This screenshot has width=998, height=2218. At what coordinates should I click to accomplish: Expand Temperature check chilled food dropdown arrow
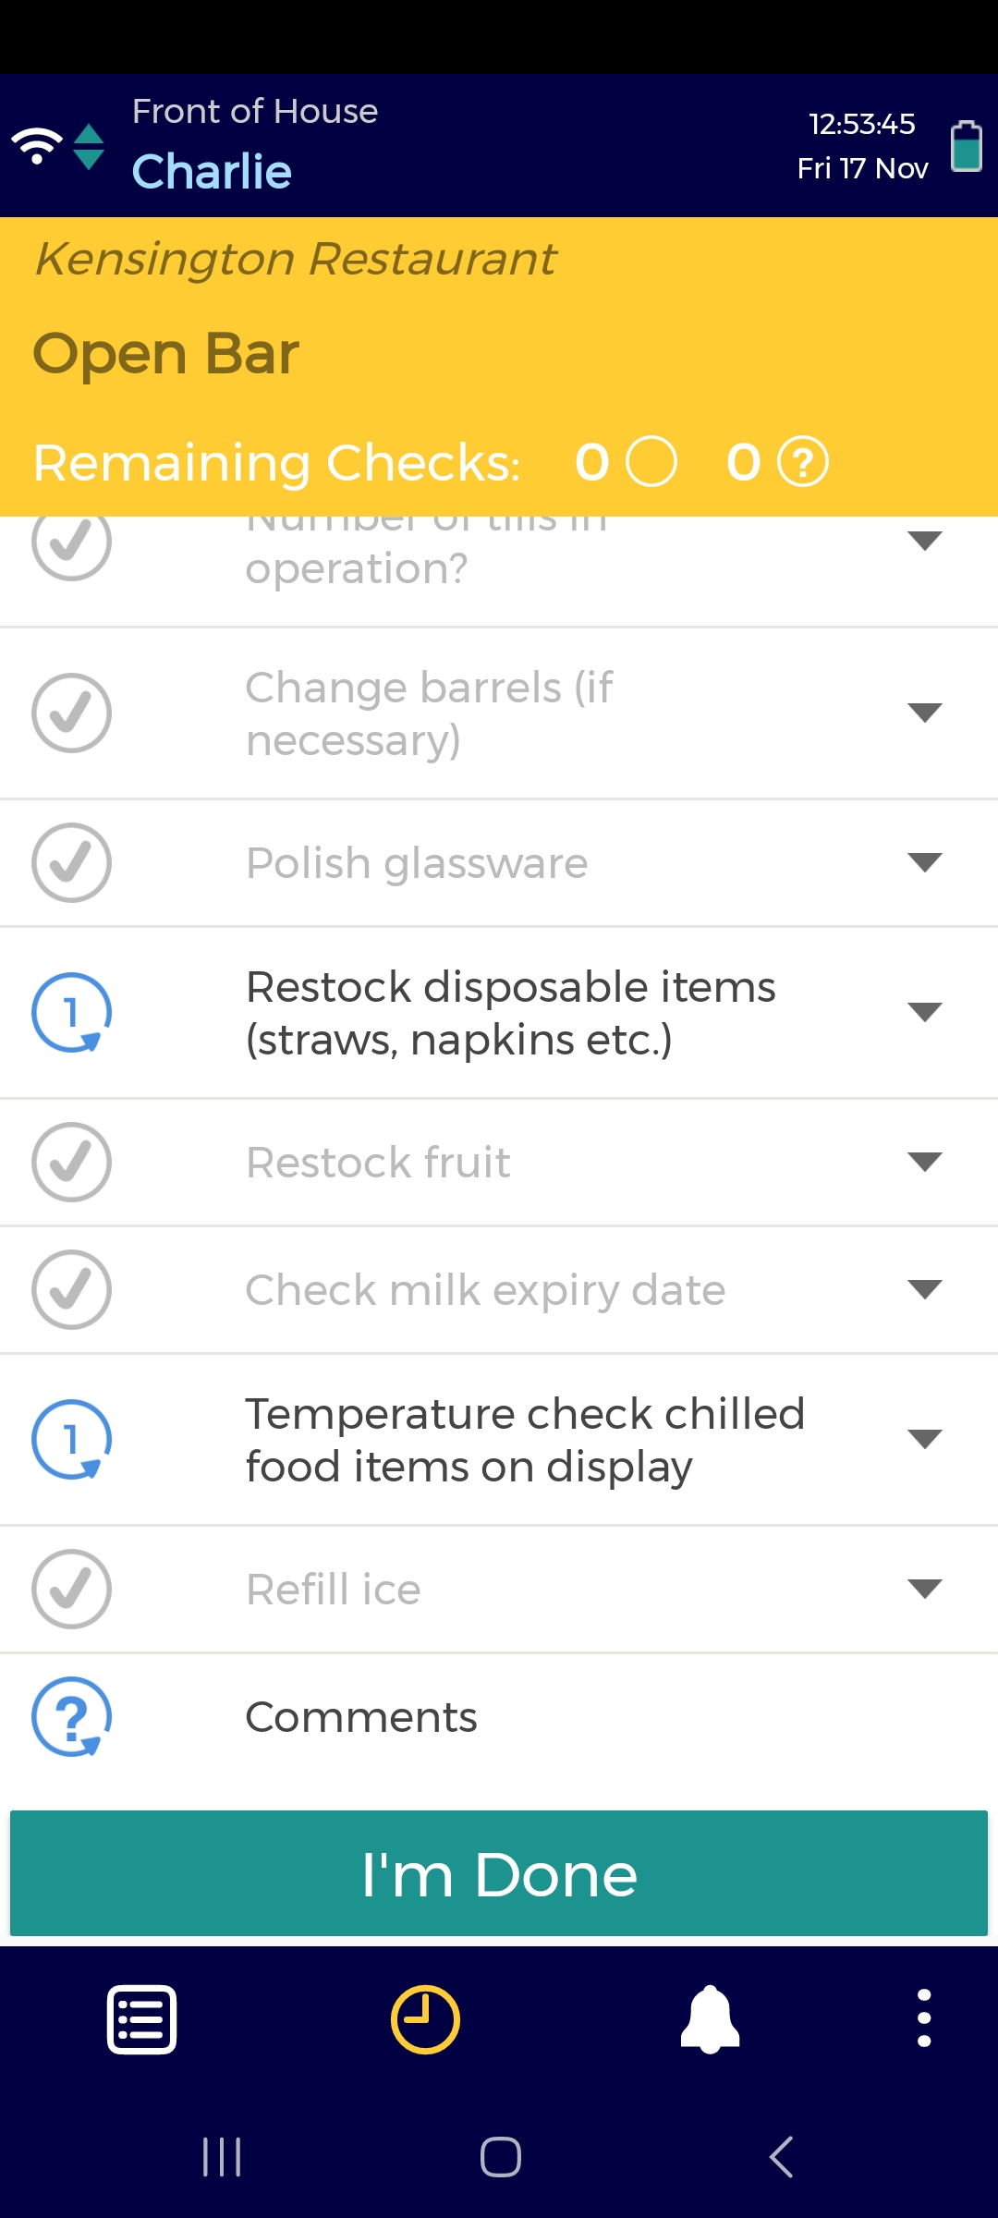pyautogui.click(x=924, y=1439)
